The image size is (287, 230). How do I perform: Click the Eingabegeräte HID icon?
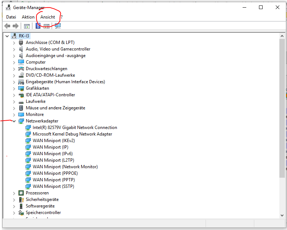tap(21, 82)
